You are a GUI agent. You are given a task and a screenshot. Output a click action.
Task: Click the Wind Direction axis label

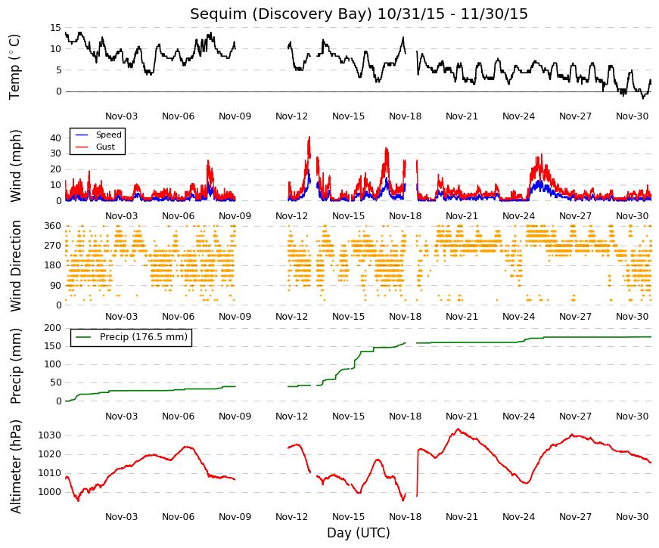pos(16,266)
